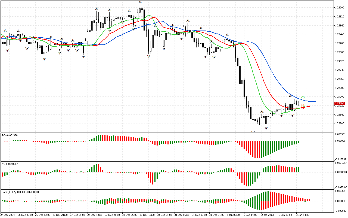Click the 26 Dec 13:00 time label
Screen dimensions: 348x218
[x=43, y=215]
